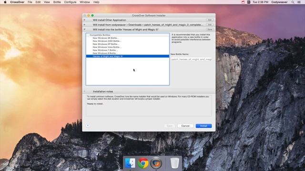Click the 'Will install Other Application' text
Image resolution: width=305 pixels, height=171 pixels.
coord(109,20)
